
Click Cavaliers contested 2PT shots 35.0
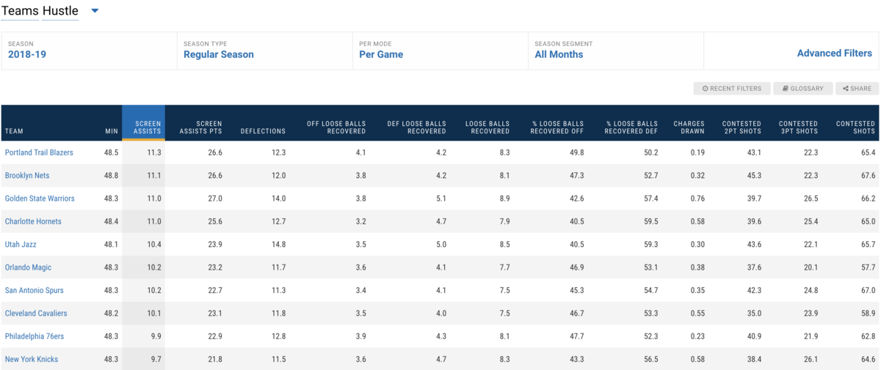[754, 313]
